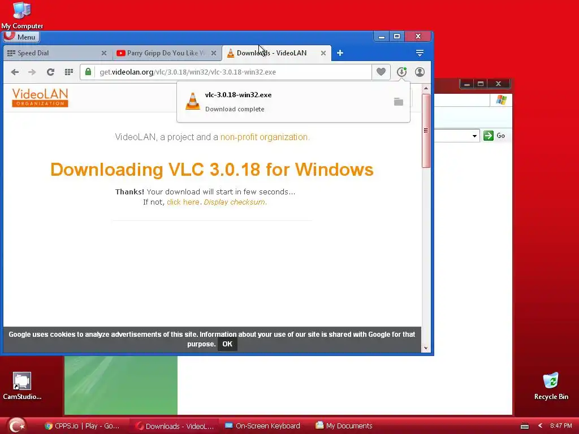
Task: Select the CamStudio desktop shortcut
Action: point(22,386)
